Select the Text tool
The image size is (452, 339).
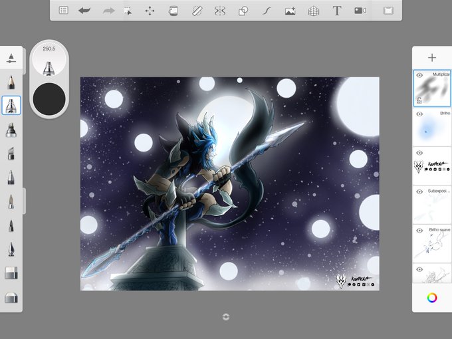click(337, 11)
